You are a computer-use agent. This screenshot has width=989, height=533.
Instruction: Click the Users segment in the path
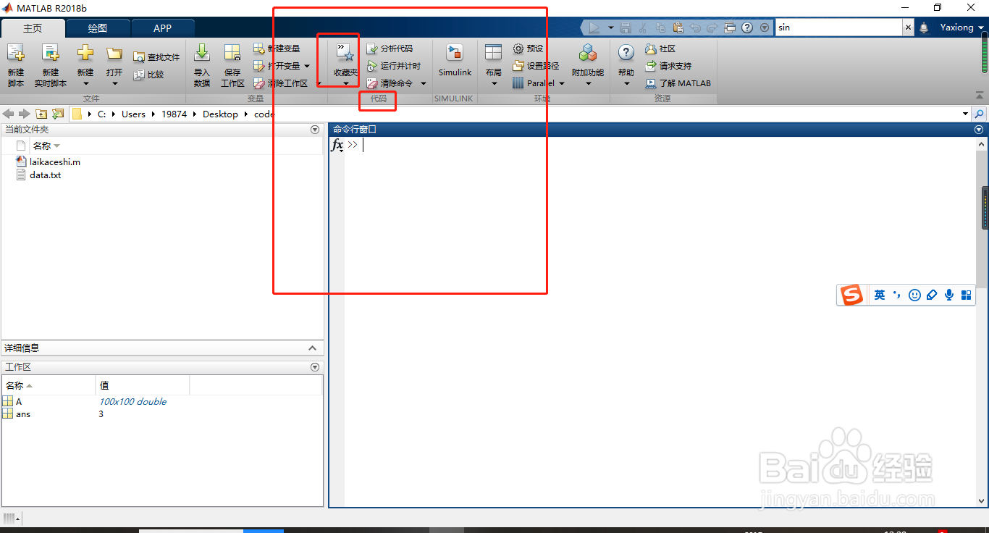(133, 114)
